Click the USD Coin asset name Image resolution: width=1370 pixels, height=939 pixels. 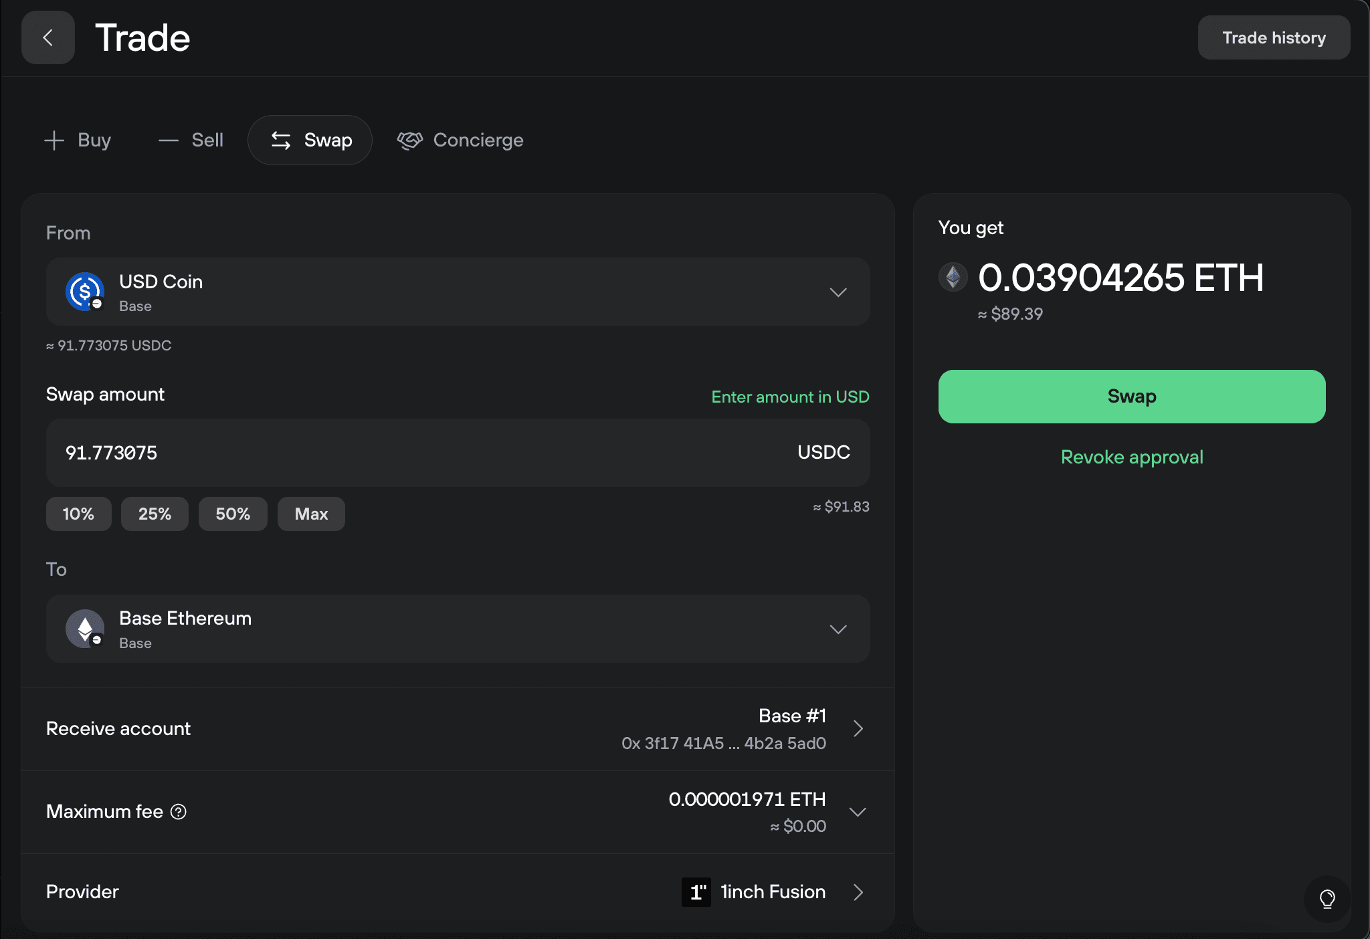point(161,282)
